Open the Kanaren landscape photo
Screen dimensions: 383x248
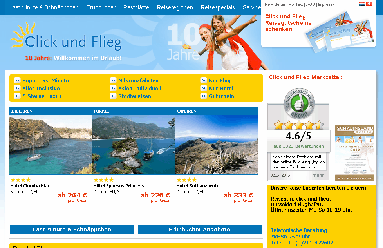[x=217, y=145]
